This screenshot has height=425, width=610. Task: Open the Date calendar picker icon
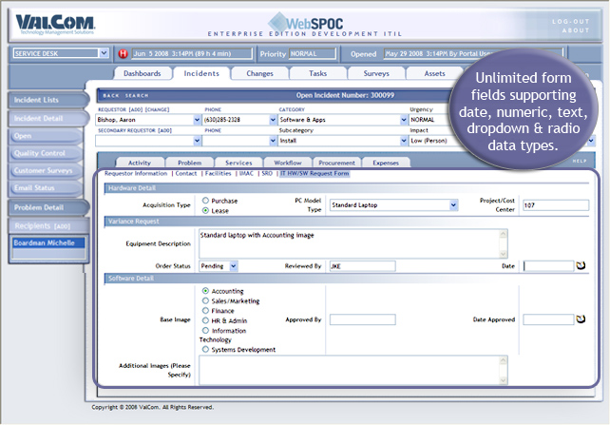tap(581, 265)
